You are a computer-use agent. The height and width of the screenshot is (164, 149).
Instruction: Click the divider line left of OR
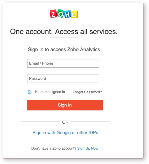(40, 121)
